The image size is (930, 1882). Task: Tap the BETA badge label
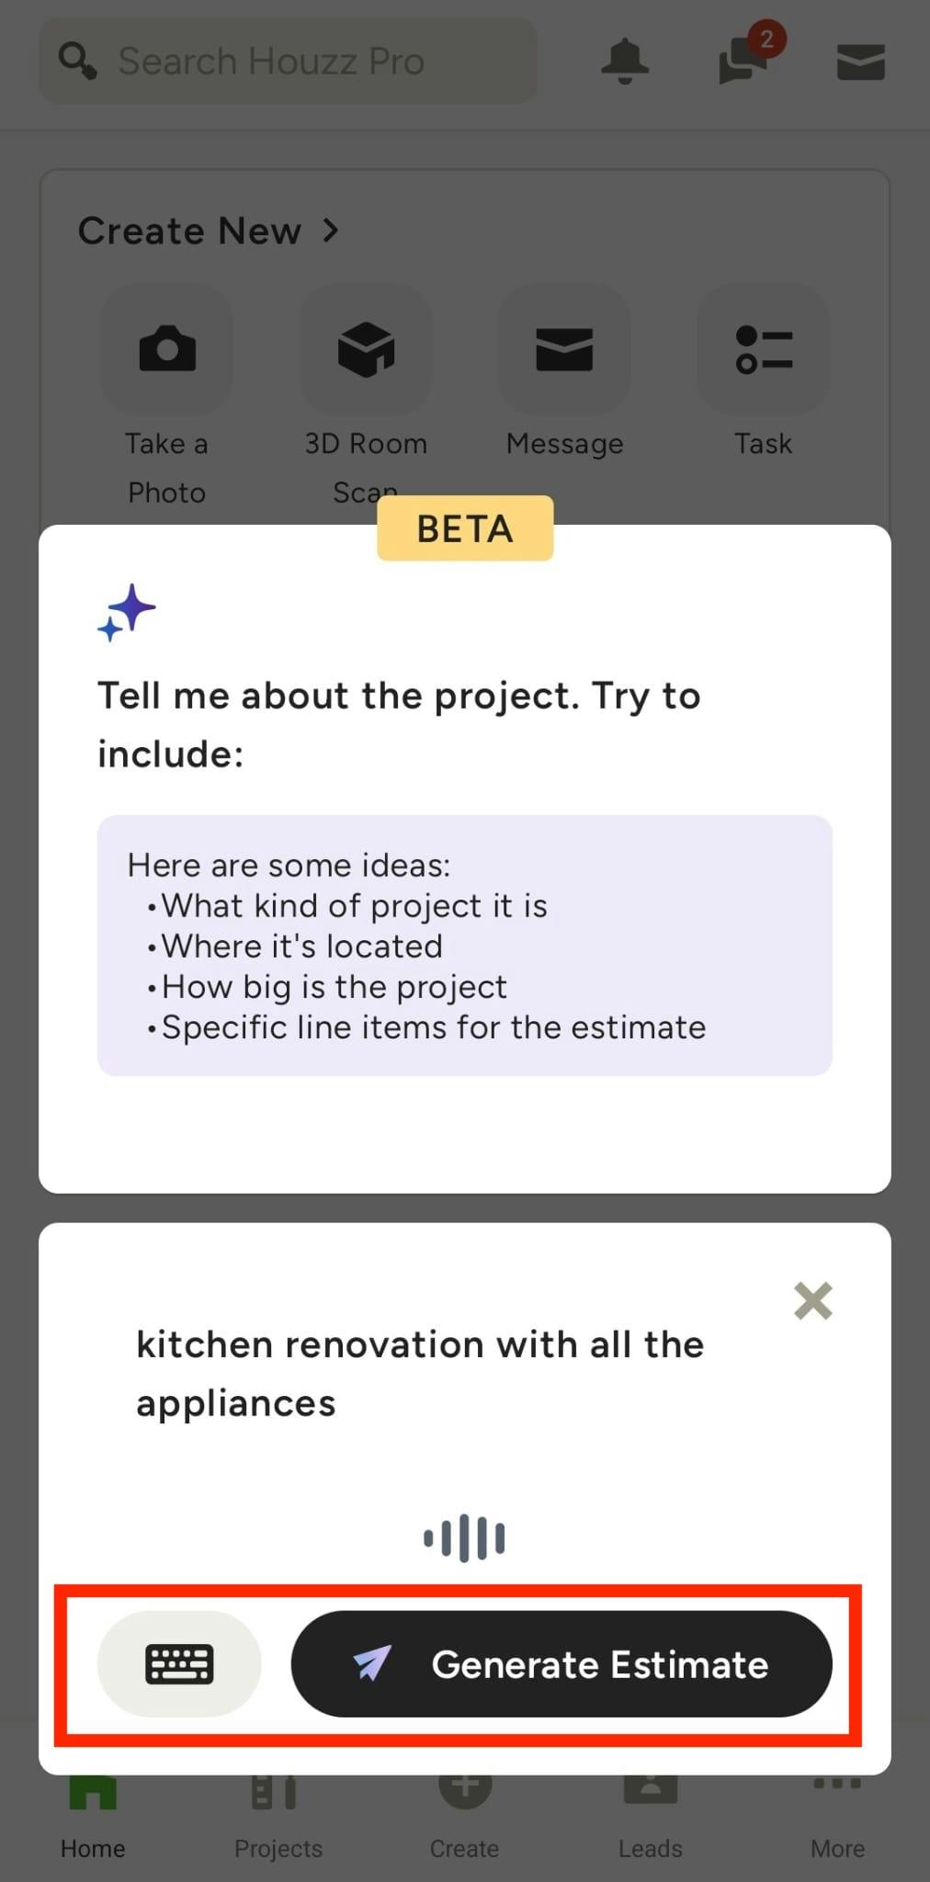465,528
